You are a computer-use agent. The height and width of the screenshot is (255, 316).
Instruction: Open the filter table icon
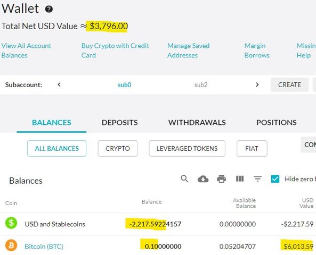point(257,178)
